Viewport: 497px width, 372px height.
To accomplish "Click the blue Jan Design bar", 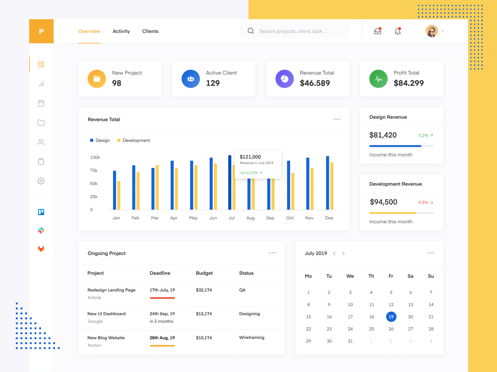I will pyautogui.click(x=115, y=190).
